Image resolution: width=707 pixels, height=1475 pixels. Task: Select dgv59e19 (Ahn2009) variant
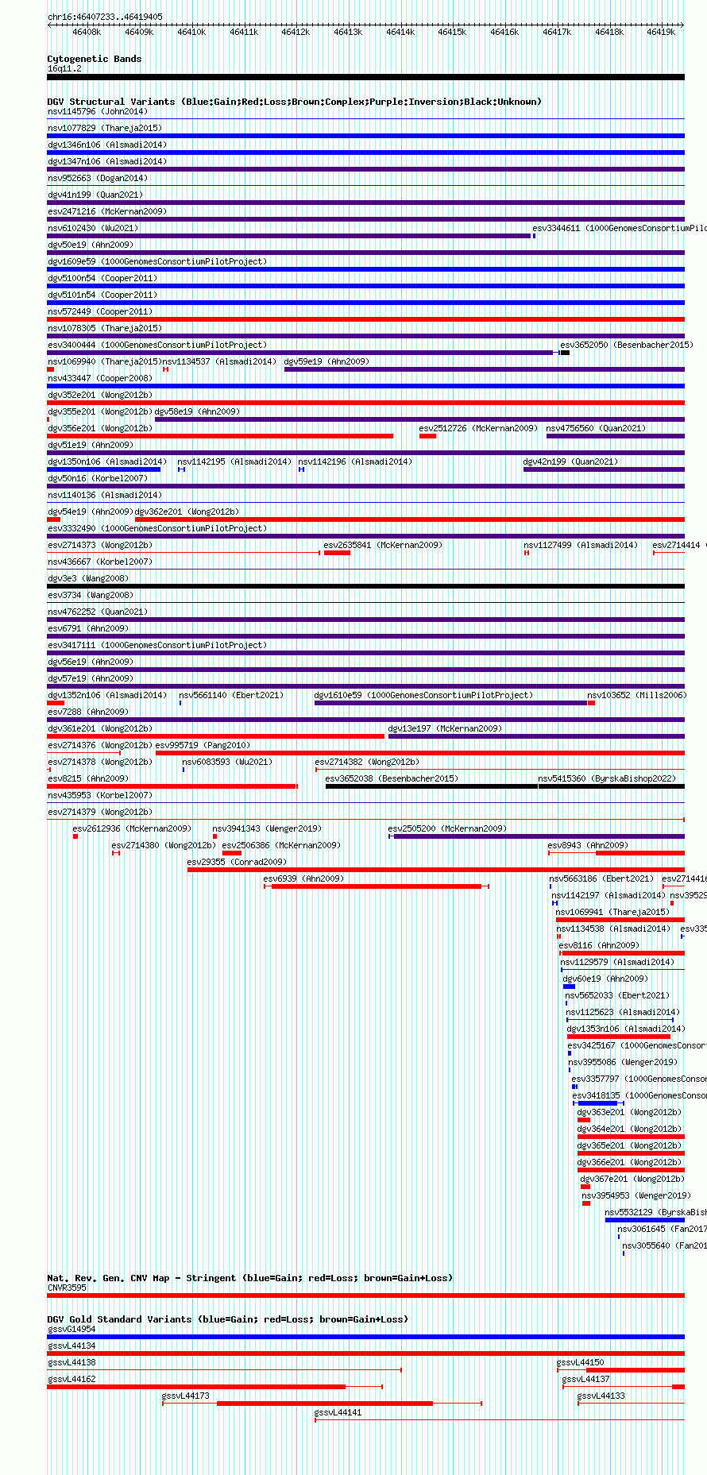pyautogui.click(x=326, y=361)
